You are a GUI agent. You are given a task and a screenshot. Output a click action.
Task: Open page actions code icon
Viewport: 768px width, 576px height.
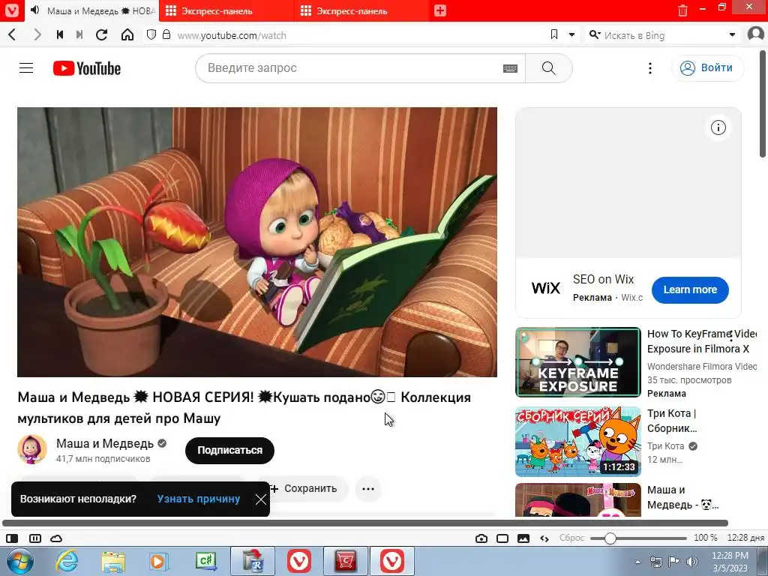click(544, 538)
